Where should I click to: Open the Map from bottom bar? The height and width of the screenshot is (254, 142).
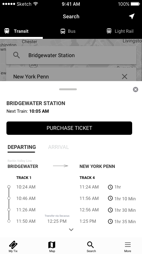click(x=52, y=246)
